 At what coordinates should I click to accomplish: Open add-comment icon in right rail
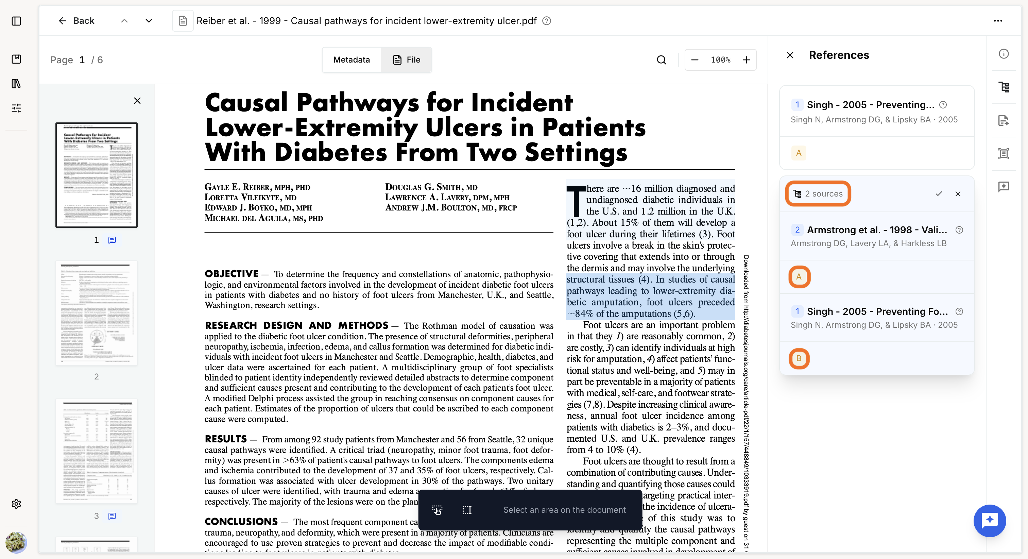pos(1004,186)
